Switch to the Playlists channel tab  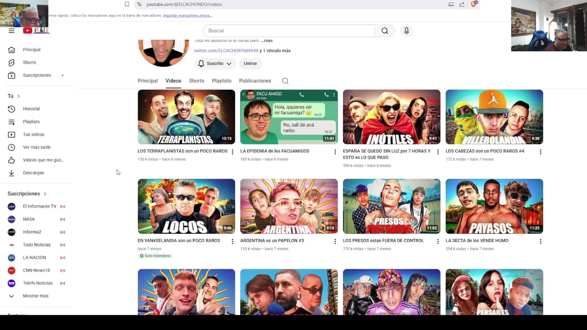[x=222, y=81]
